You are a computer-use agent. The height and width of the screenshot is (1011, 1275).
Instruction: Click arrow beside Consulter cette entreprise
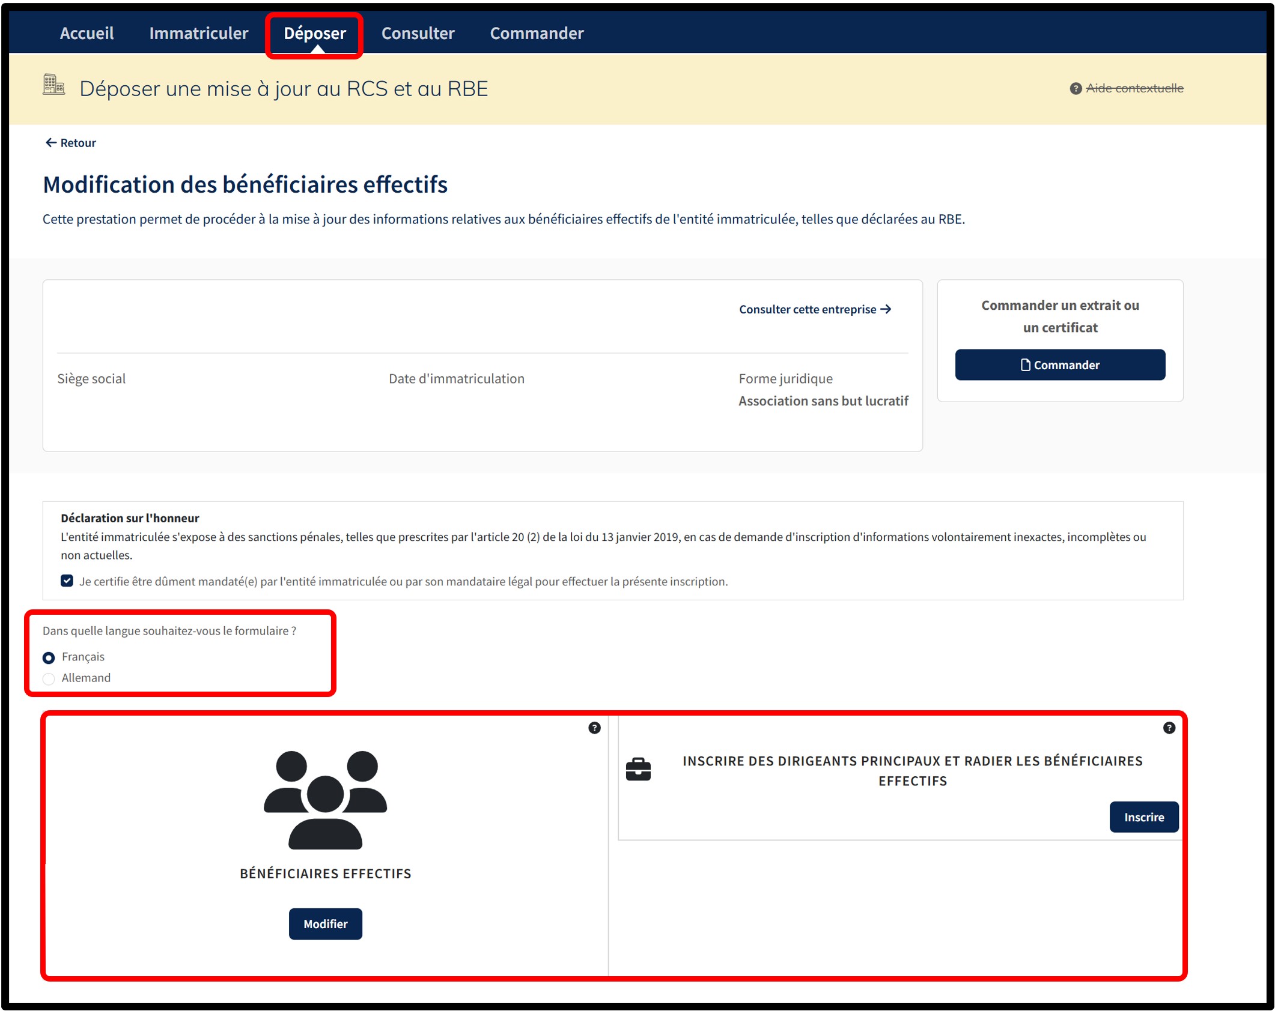[x=886, y=309]
